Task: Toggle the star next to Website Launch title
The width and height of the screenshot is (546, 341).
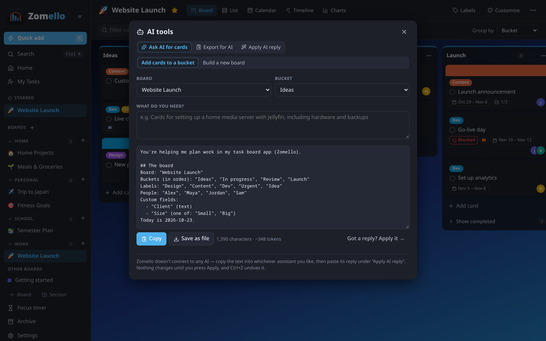Action: (x=175, y=10)
